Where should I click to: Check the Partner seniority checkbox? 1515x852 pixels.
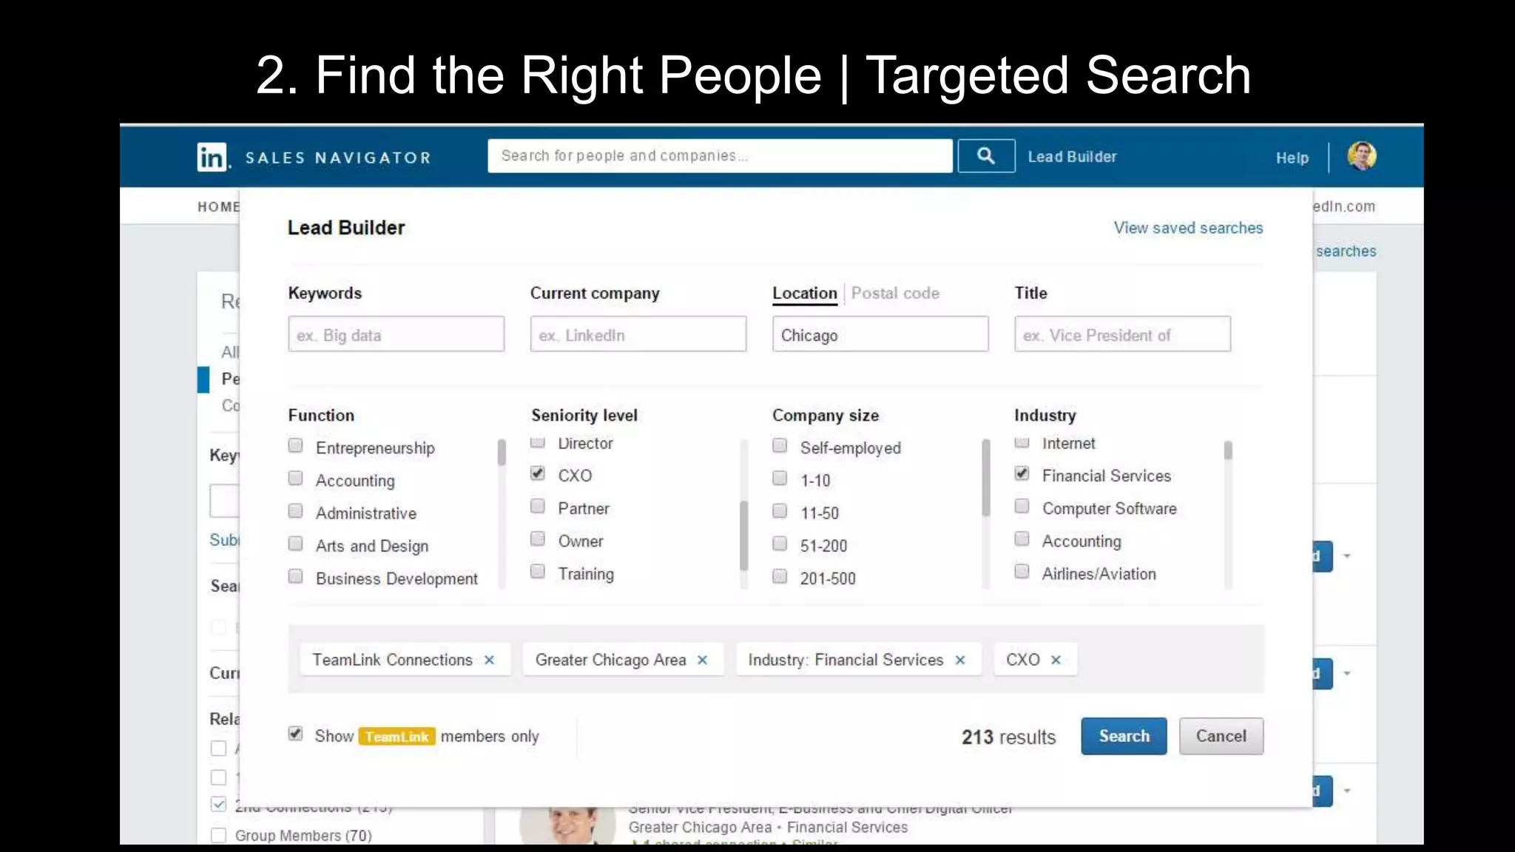click(x=538, y=506)
